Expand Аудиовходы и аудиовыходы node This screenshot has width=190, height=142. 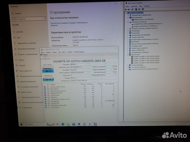[x=128, y=15]
